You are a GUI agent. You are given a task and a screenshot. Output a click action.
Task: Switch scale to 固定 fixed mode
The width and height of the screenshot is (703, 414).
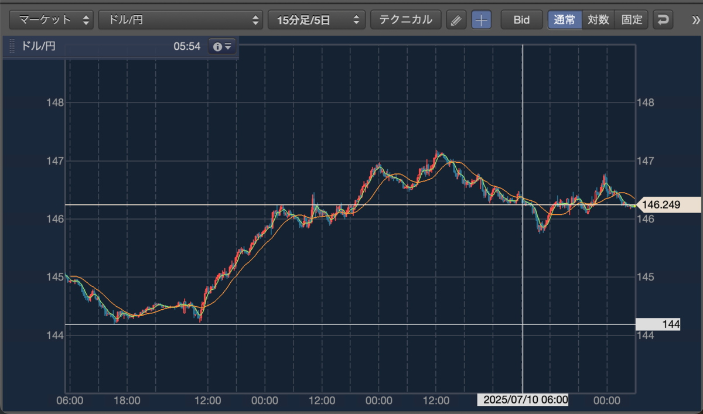point(632,20)
